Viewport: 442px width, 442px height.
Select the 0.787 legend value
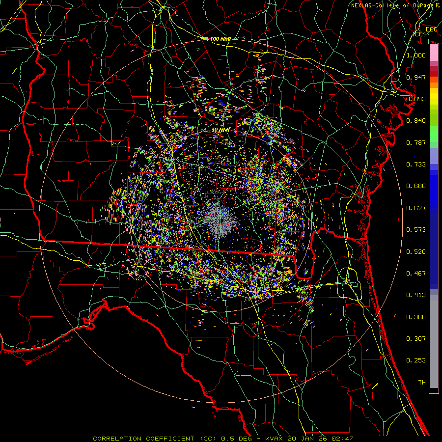[416, 142]
